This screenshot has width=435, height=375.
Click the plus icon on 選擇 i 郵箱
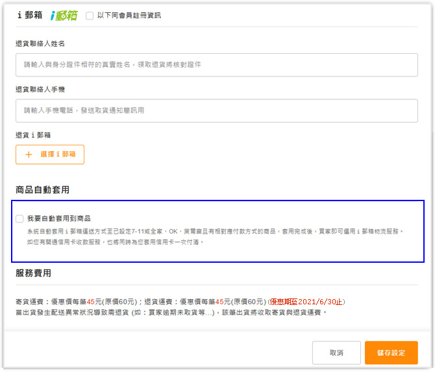coord(28,154)
